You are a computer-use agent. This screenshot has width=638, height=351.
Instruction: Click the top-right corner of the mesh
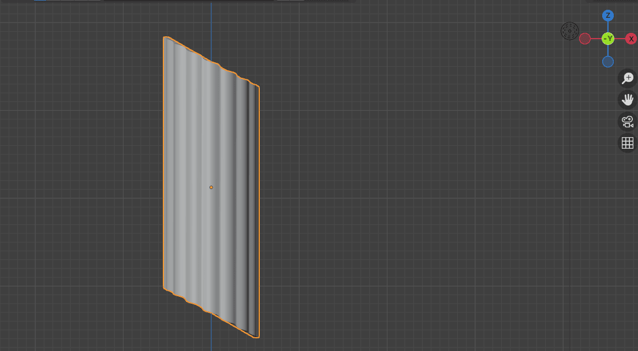(257, 88)
